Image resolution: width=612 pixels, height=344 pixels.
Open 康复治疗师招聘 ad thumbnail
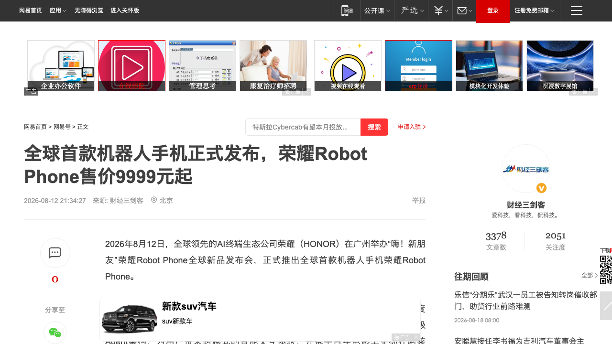tap(273, 65)
